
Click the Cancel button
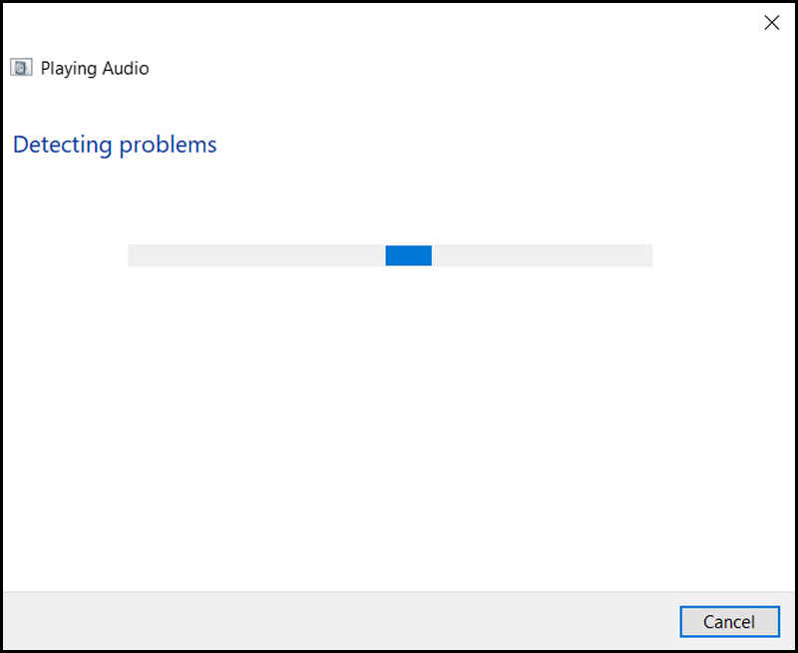pos(729,621)
